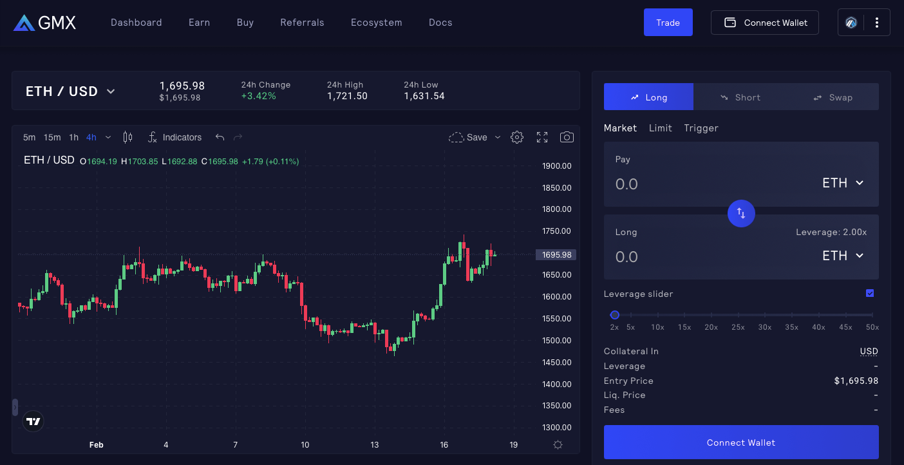Open the Dashboard page
This screenshot has height=465, width=904.
[137, 23]
